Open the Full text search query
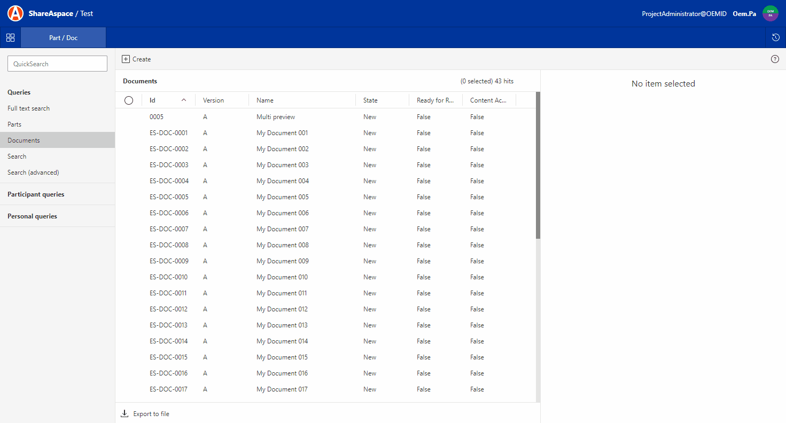Screen dimensions: 786x423 point(28,108)
